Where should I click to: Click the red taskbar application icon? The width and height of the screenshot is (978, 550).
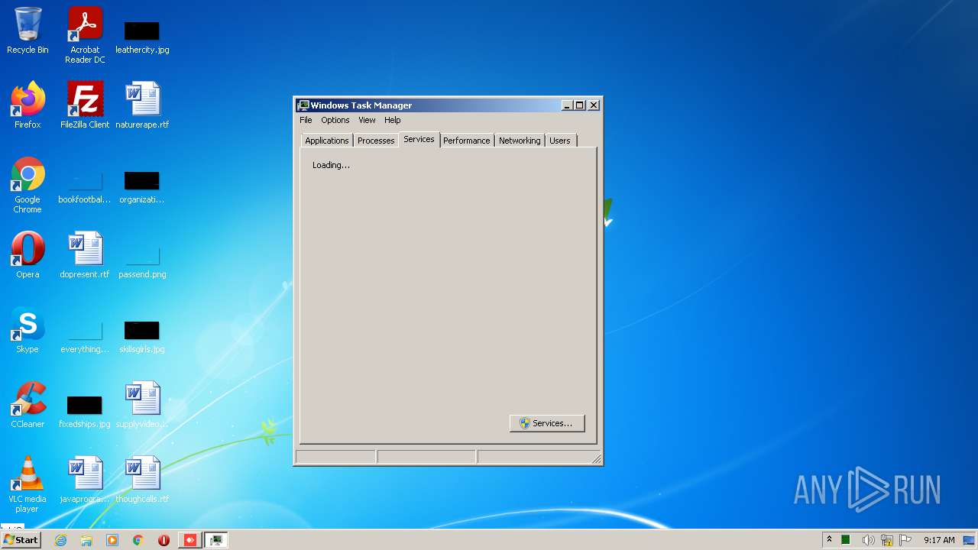point(190,540)
